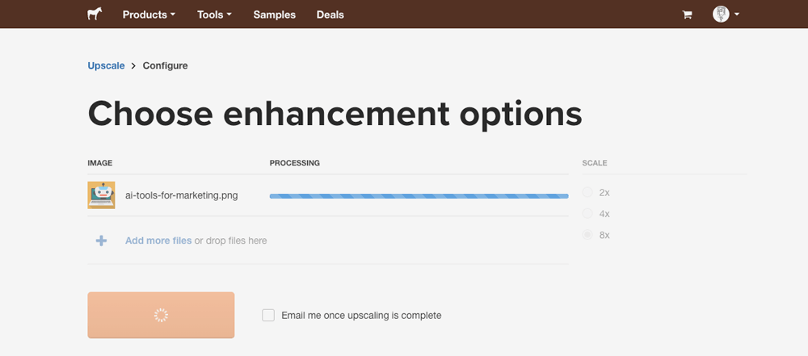The image size is (808, 356).
Task: Expand the Tools dropdown menu
Action: (x=214, y=15)
